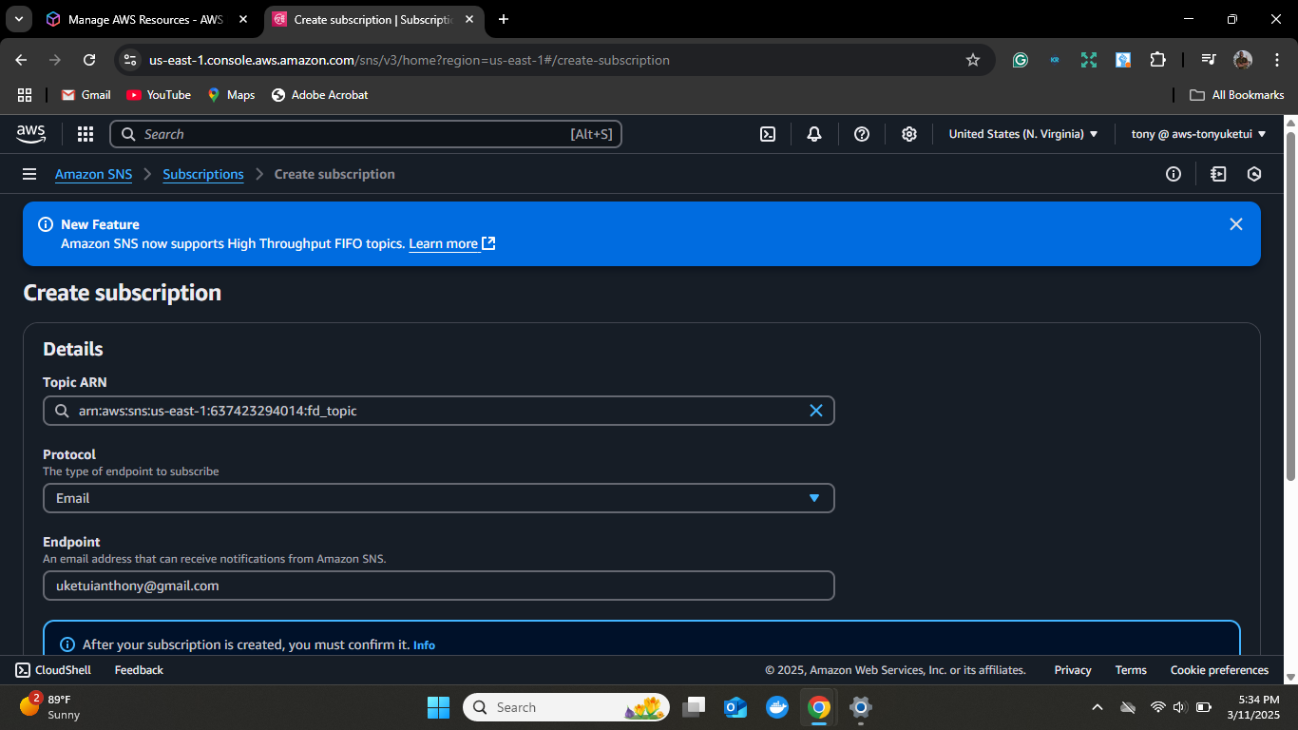This screenshot has width=1298, height=730.
Task: Open the Grammarly extension icon
Action: coord(1021,60)
